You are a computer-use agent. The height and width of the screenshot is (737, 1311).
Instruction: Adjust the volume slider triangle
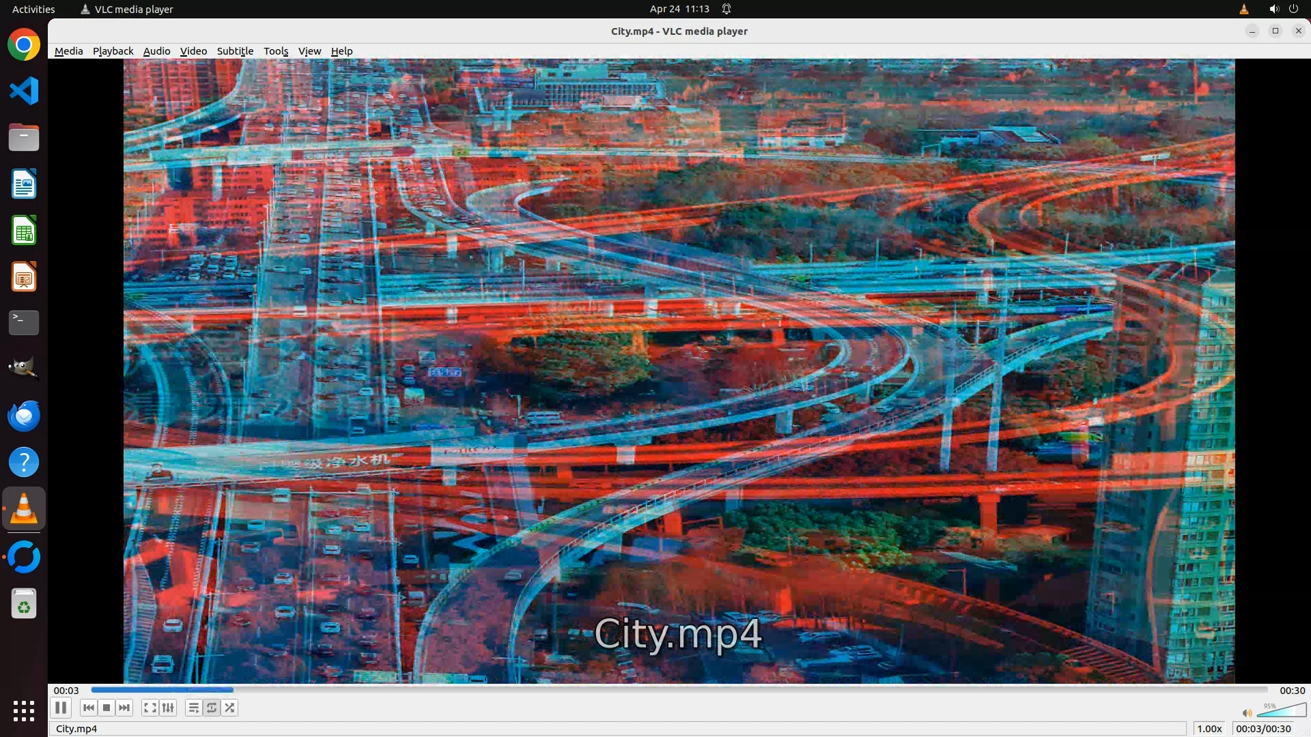point(1282,712)
